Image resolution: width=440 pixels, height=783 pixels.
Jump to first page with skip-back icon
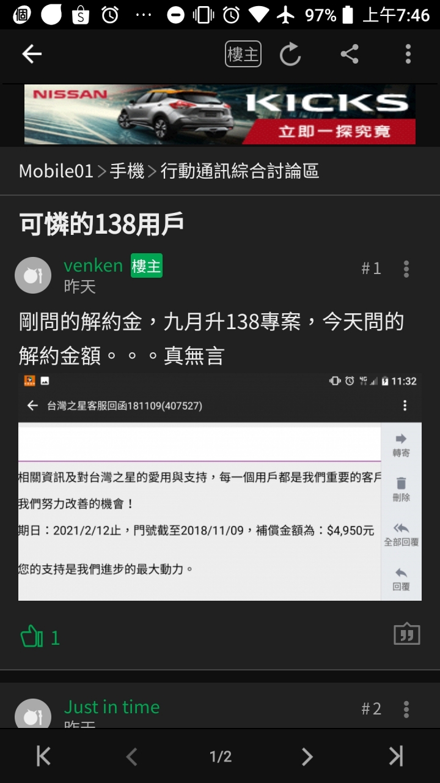43,757
